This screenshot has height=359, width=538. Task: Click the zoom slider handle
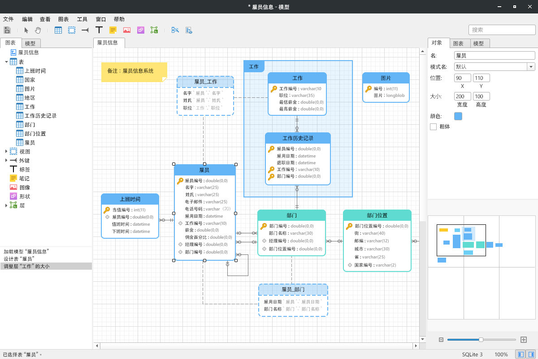point(481,340)
